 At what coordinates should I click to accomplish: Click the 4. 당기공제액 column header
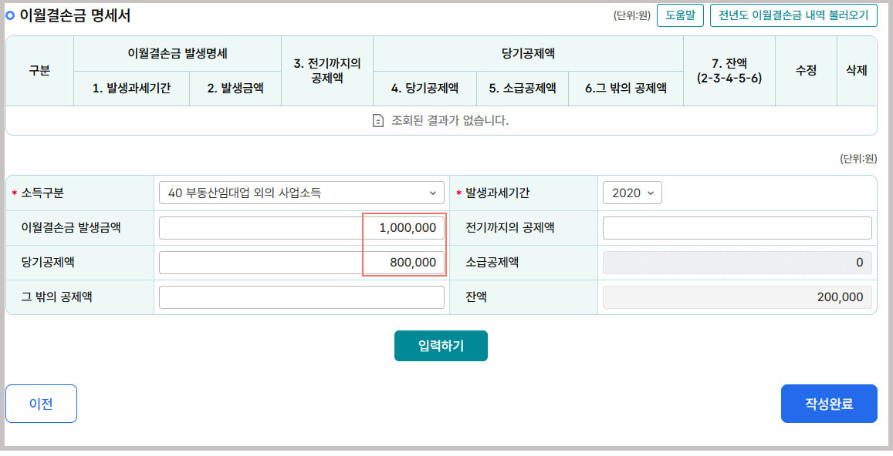pos(425,88)
